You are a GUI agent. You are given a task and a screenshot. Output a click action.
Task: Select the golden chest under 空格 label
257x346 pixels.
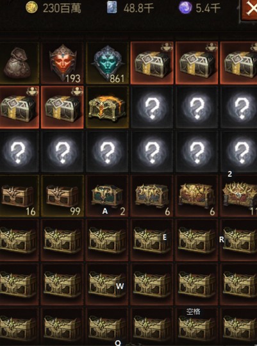pos(197,327)
